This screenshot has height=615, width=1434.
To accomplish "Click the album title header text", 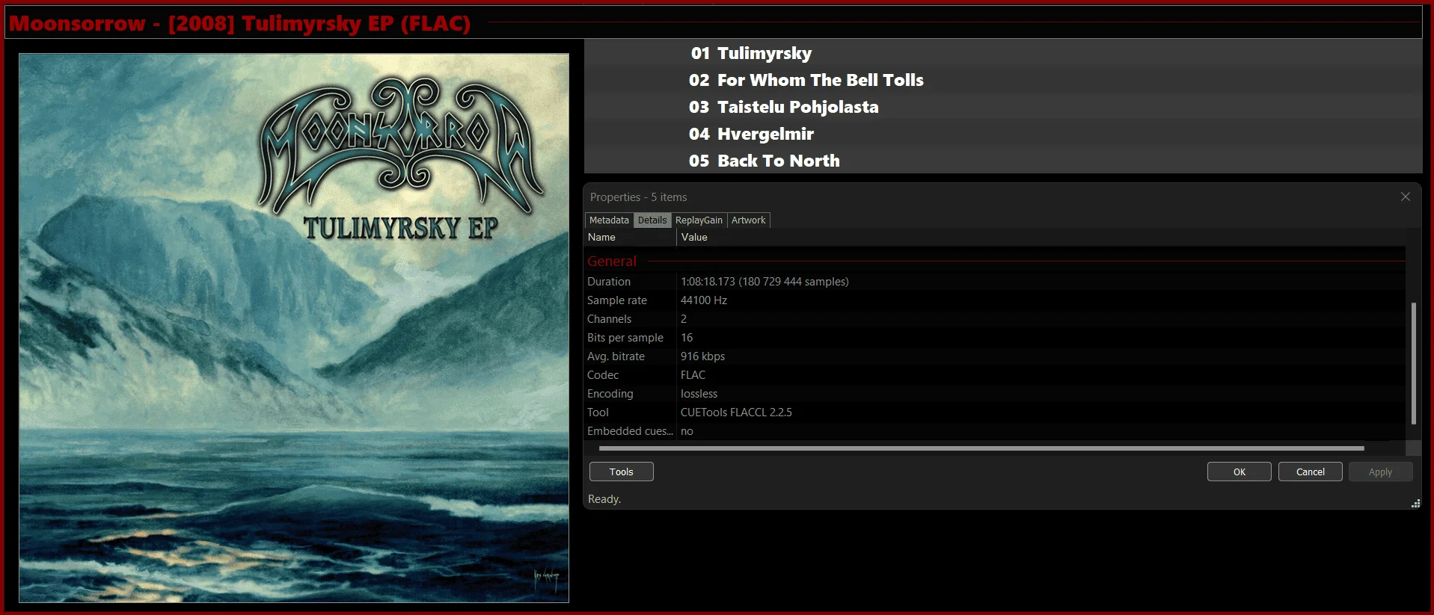I will click(240, 23).
